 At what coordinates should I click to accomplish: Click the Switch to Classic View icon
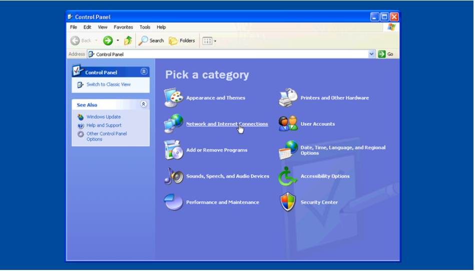(x=80, y=85)
